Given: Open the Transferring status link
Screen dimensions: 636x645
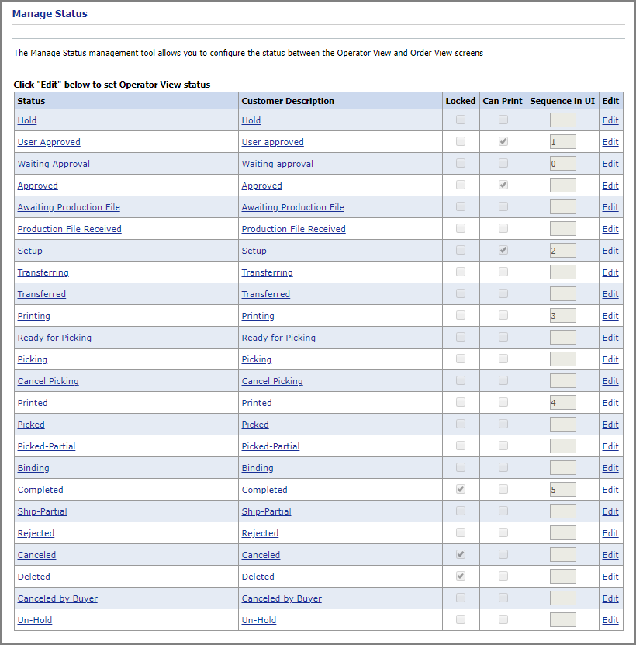Looking at the screenshot, I should (43, 272).
